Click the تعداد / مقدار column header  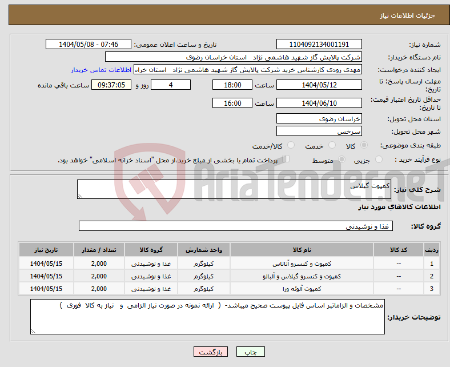pos(99,250)
